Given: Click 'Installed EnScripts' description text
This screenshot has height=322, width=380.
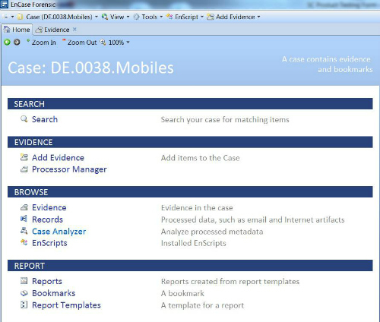Looking at the screenshot, I should 194,243.
